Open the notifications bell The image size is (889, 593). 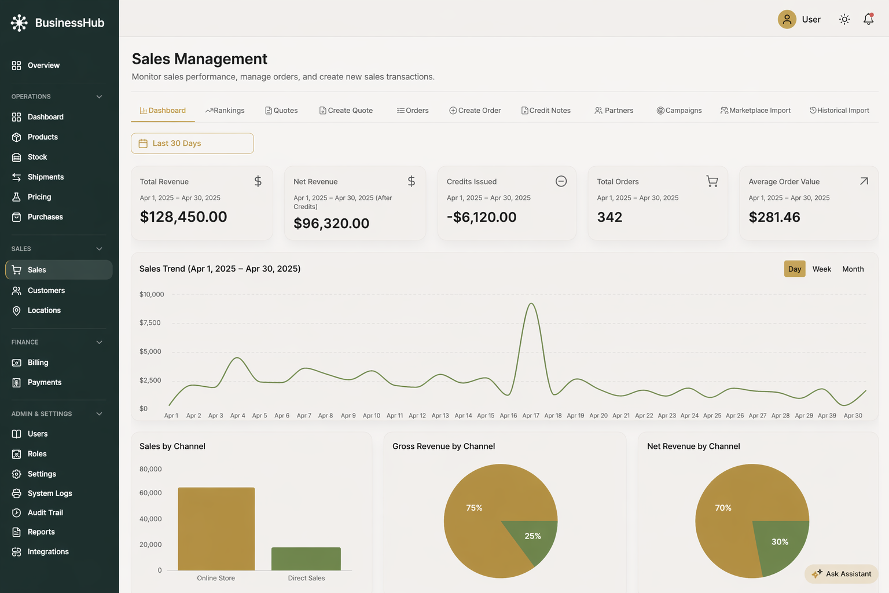pyautogui.click(x=868, y=19)
